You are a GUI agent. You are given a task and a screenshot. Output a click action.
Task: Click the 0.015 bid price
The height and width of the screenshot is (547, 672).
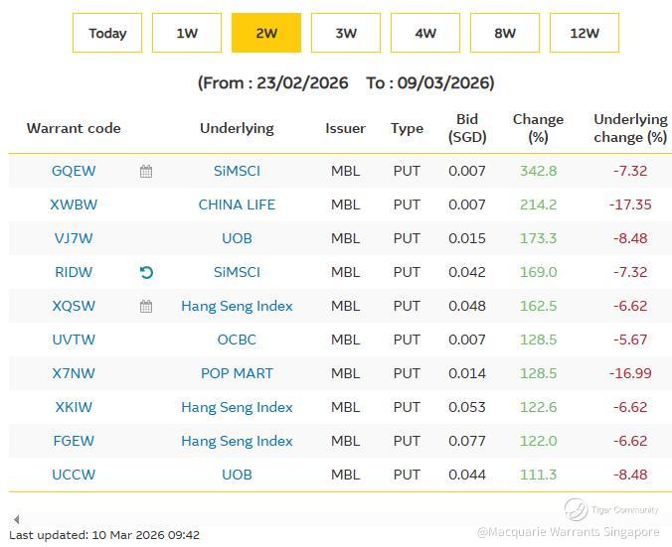pos(467,238)
